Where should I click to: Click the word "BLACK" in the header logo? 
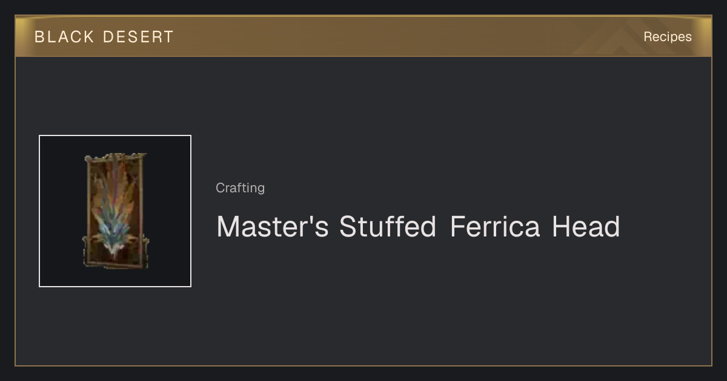[x=64, y=37]
